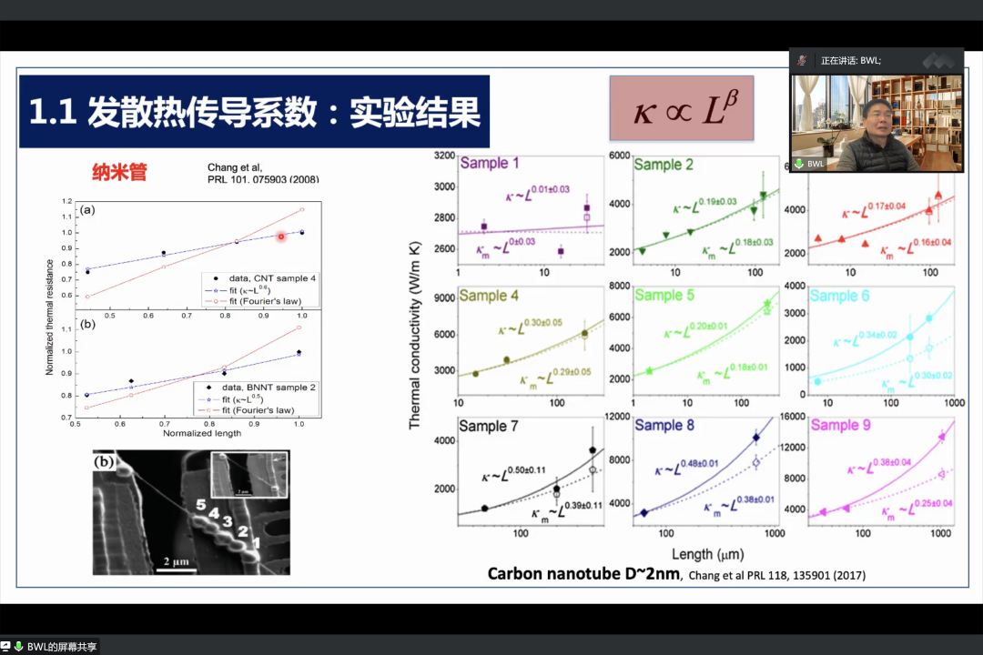Click the screen share icon in bottom bar
This screenshot has height=655, width=983.
[5, 647]
